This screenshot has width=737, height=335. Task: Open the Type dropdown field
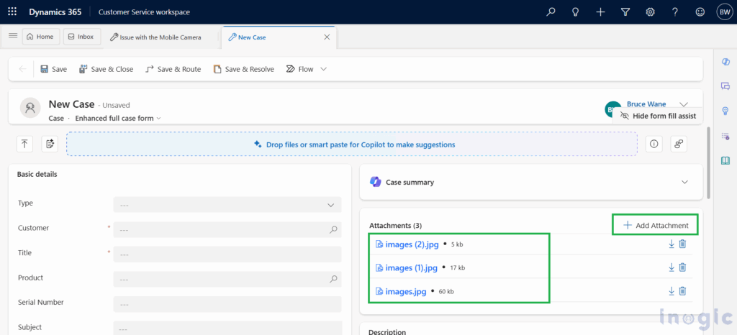(227, 205)
